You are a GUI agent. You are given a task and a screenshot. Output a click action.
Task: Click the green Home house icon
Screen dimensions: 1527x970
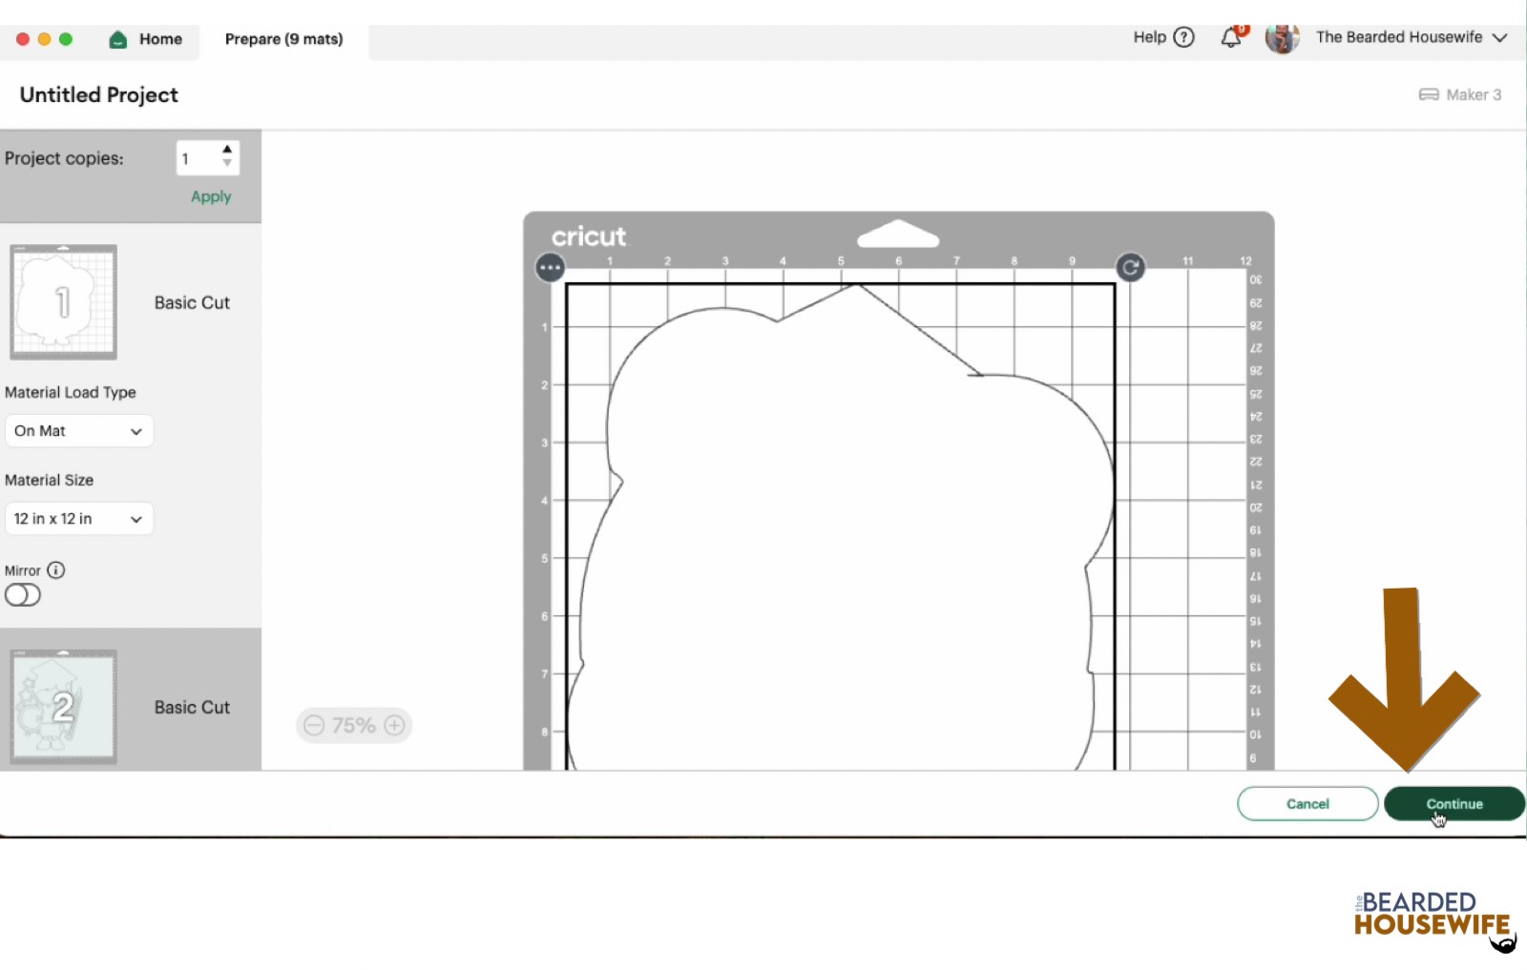pyautogui.click(x=118, y=39)
